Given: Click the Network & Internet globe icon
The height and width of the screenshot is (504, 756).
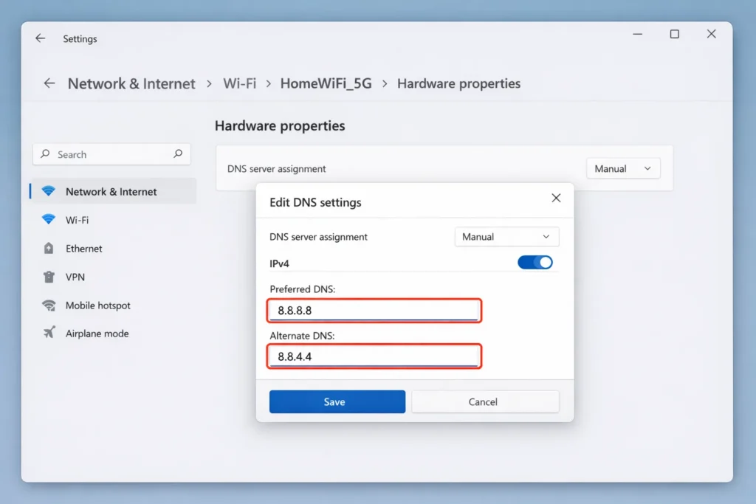Looking at the screenshot, I should pos(49,191).
